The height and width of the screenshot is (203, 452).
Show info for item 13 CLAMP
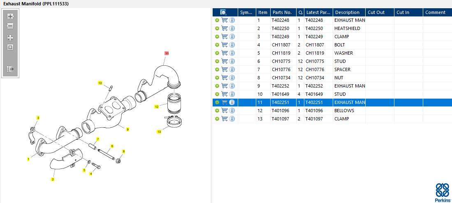pyautogui.click(x=232, y=119)
